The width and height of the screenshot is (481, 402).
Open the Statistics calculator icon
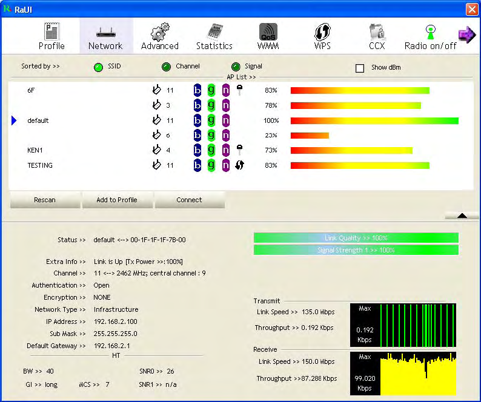(x=214, y=32)
